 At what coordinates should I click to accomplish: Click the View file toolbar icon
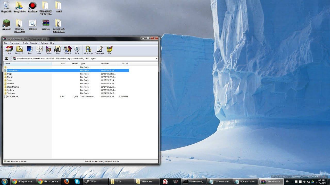tap(39, 50)
